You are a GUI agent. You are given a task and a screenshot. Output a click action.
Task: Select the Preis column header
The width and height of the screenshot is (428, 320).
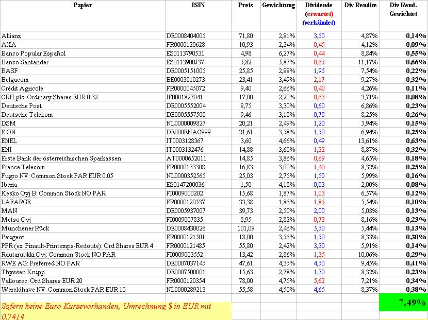[245, 15]
